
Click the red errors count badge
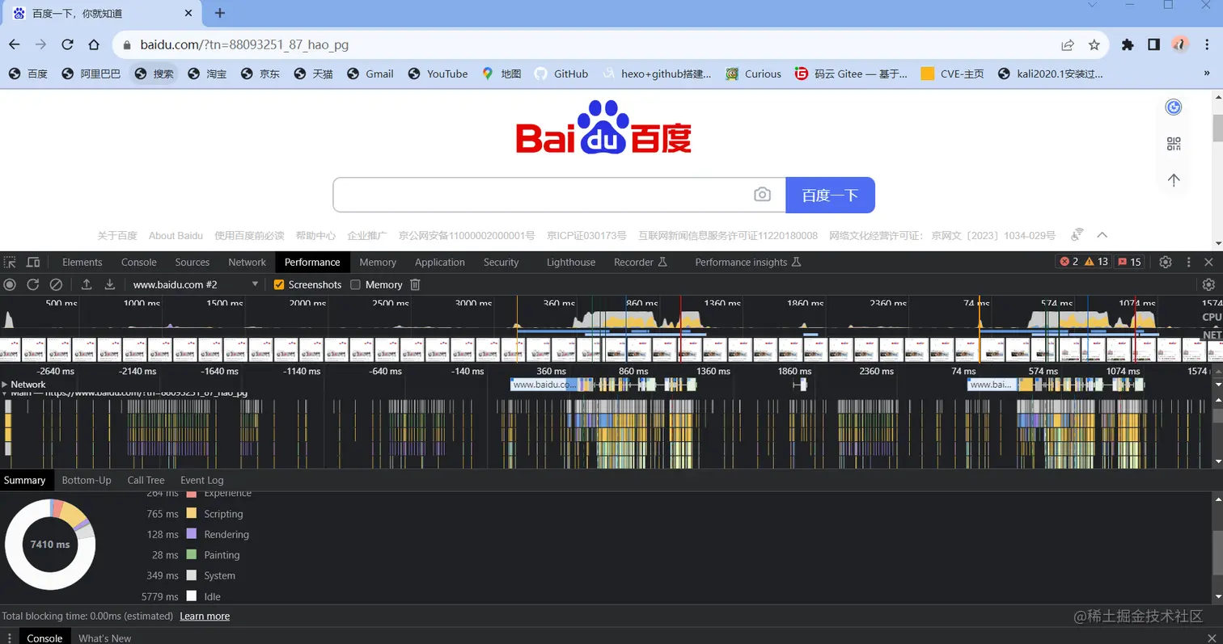[1069, 262]
